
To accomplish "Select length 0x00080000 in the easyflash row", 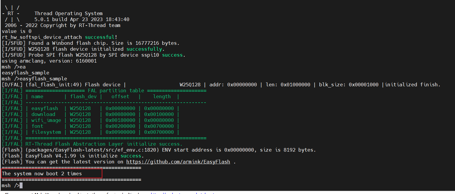I will point(159,109).
